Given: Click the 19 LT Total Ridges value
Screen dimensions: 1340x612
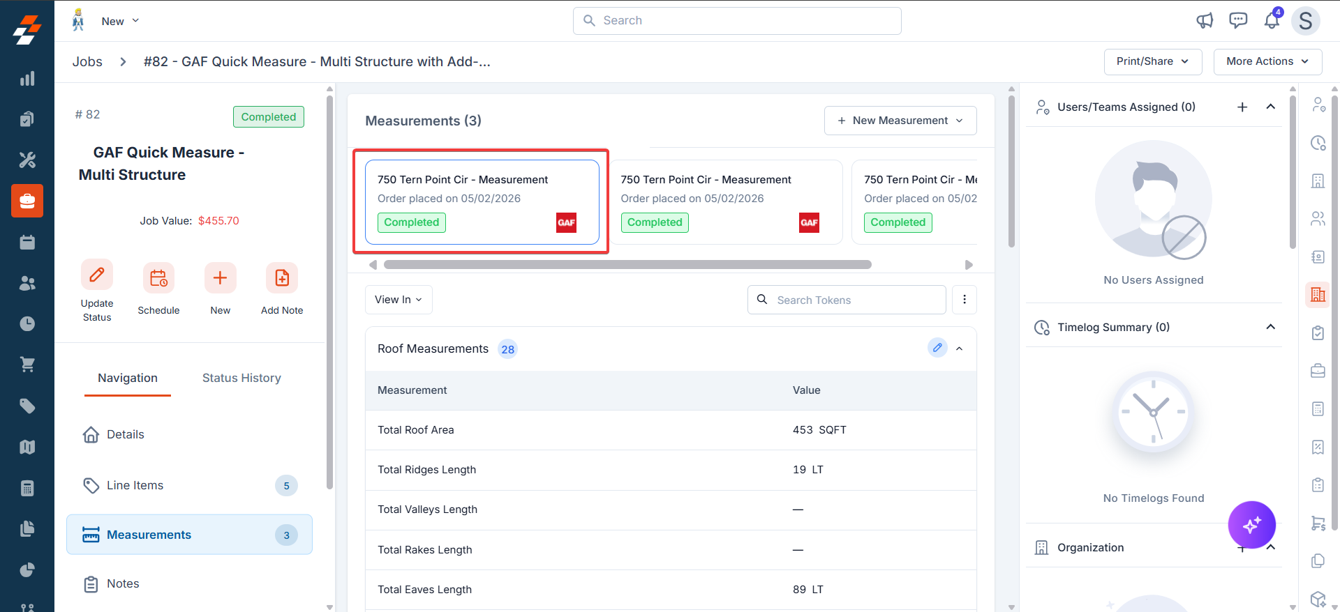Looking at the screenshot, I should tap(808, 470).
